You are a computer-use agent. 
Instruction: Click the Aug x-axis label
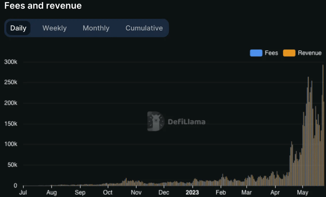click(x=51, y=192)
